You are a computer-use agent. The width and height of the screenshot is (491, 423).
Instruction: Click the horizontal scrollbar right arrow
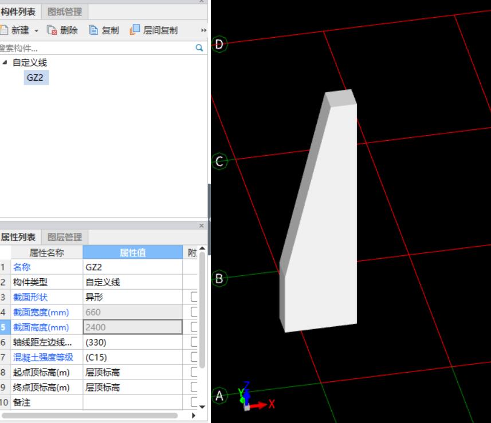click(x=194, y=416)
